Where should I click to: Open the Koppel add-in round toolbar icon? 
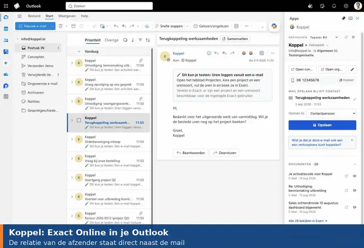pyautogui.click(x=274, y=26)
